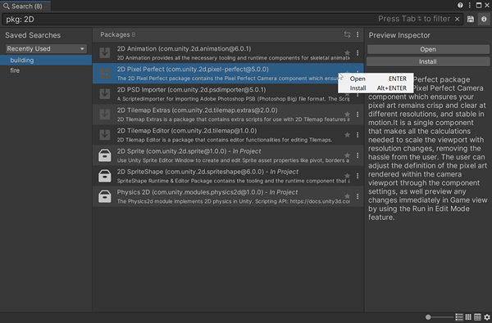
Task: Select the fire saved search
Action: click(46, 70)
